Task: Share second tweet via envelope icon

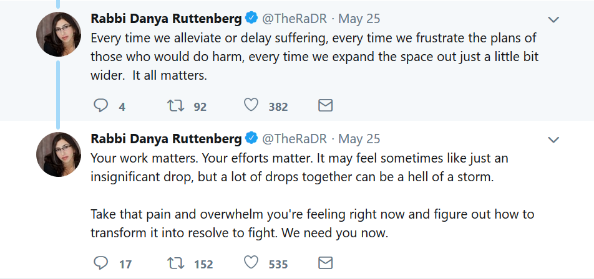Action: 325,263
